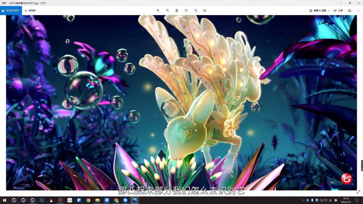Open the Windows Start menu

pos(4,200)
